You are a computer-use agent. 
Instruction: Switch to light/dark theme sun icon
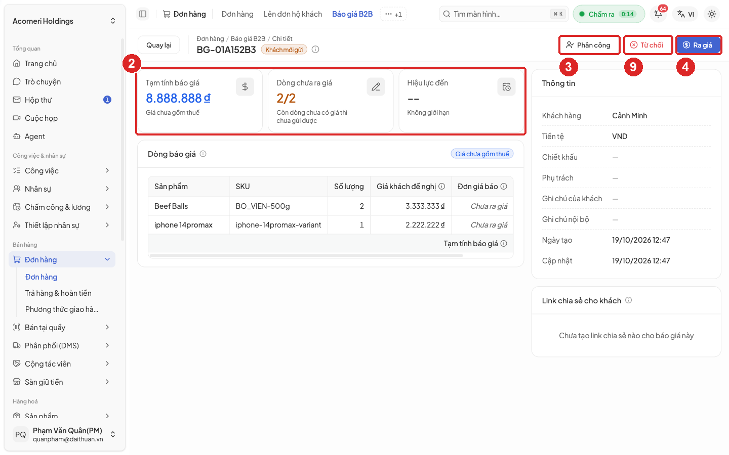[x=712, y=14]
